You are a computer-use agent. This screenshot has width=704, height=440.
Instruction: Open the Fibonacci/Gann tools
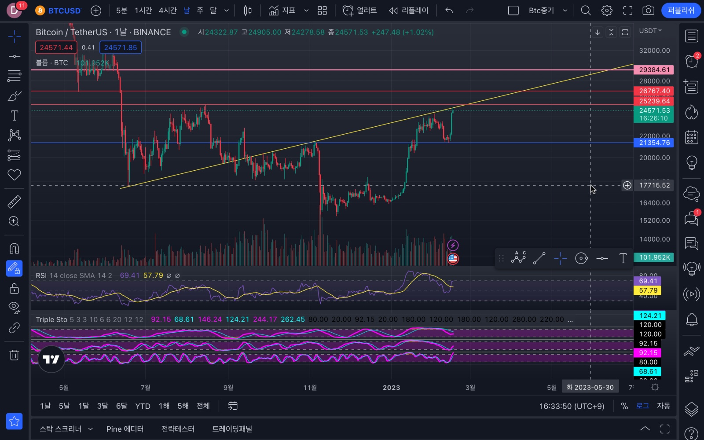[x=14, y=76]
